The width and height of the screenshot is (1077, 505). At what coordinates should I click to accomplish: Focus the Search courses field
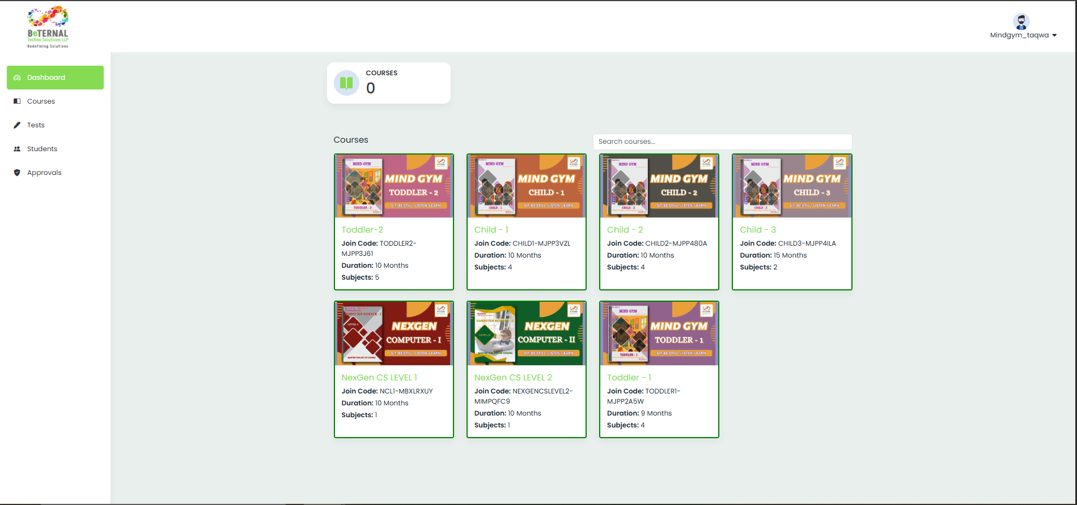722,142
